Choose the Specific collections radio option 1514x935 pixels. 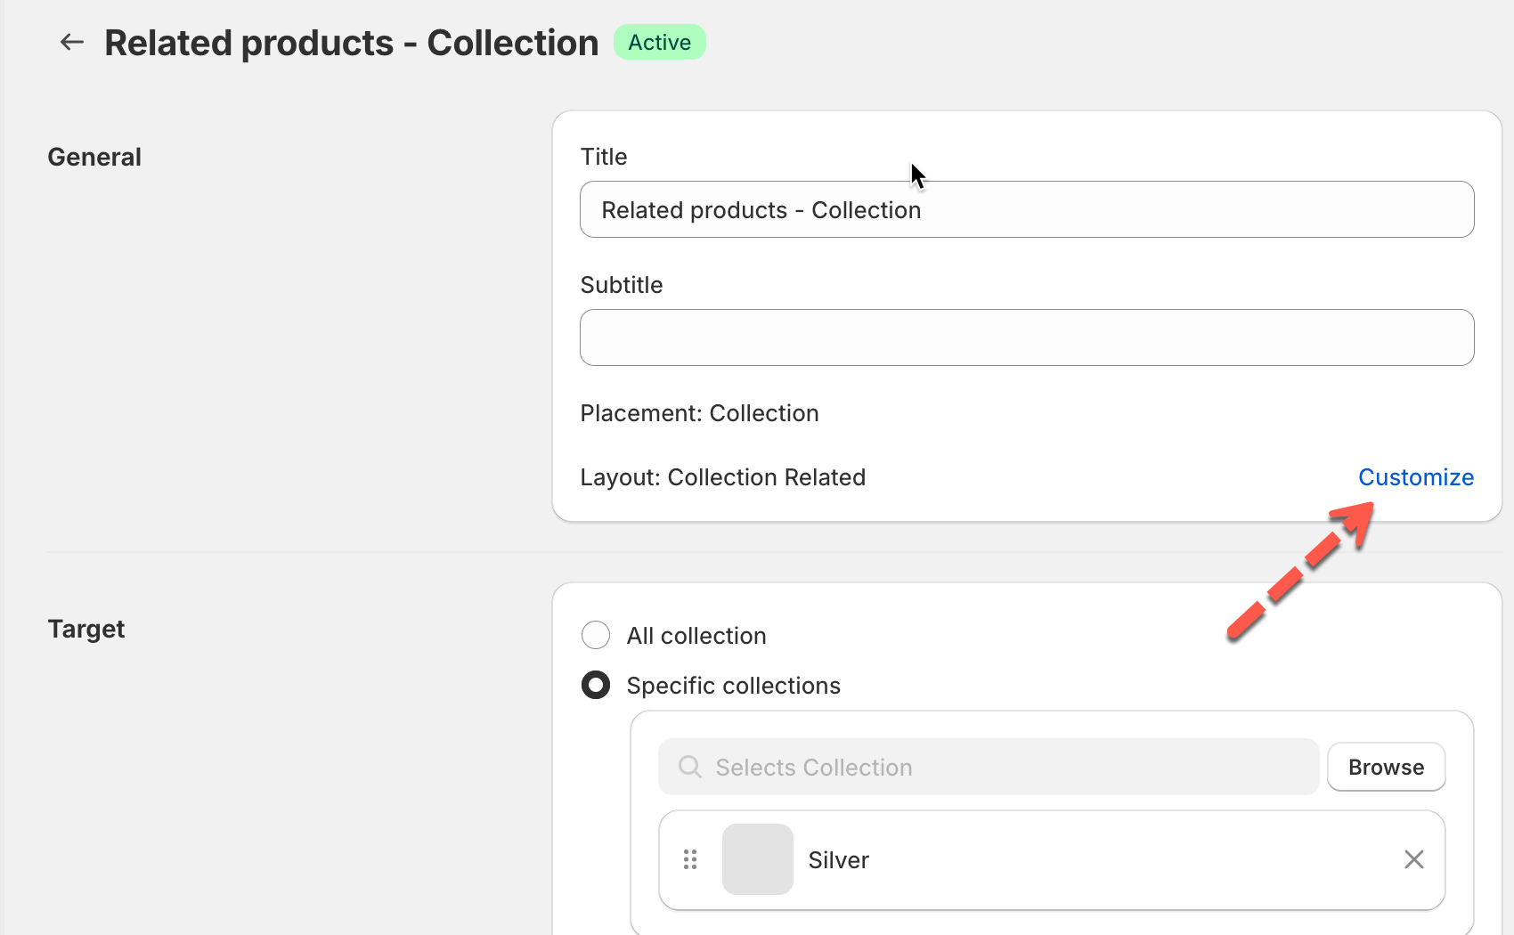(596, 686)
